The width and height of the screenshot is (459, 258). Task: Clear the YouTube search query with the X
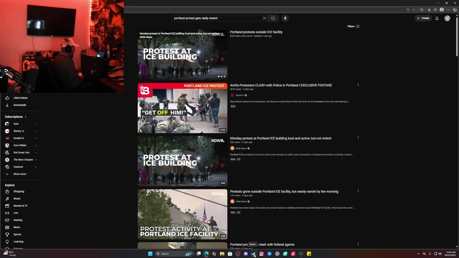click(x=264, y=18)
